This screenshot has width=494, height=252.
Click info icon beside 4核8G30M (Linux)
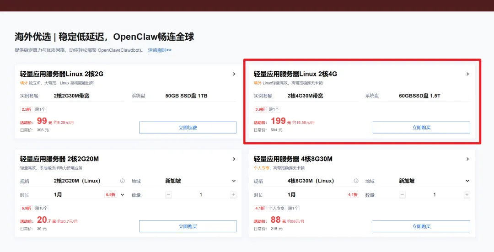click(356, 181)
